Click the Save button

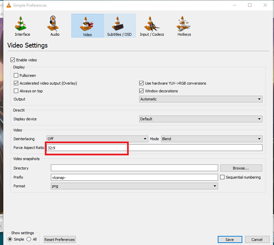click(230, 240)
